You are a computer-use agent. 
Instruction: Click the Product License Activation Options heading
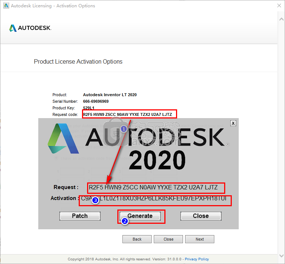(x=78, y=62)
